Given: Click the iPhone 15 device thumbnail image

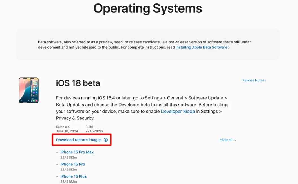Looking at the screenshot, I should [x=28, y=90].
